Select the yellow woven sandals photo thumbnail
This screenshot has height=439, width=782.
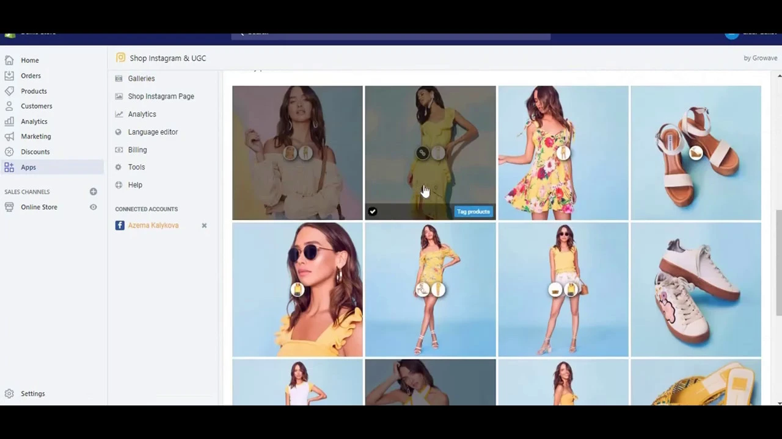coord(696,382)
